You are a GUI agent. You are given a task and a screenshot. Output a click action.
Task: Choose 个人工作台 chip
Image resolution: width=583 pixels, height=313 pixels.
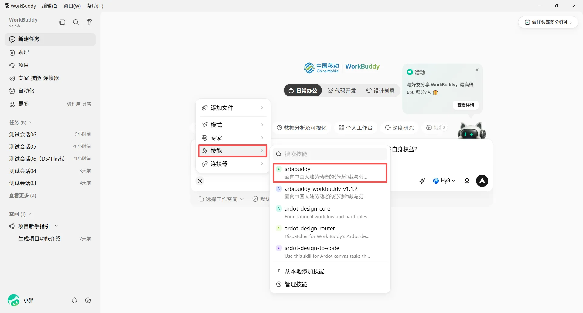point(356,128)
